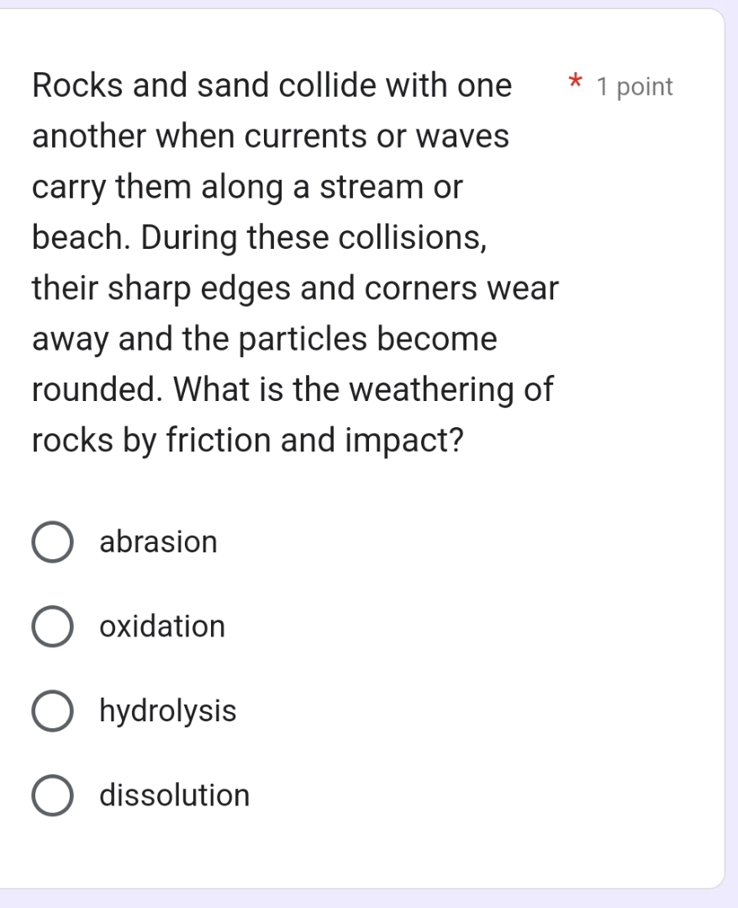This screenshot has width=738, height=908.
Task: Click the abrasion answer label text
Action: 158,542
